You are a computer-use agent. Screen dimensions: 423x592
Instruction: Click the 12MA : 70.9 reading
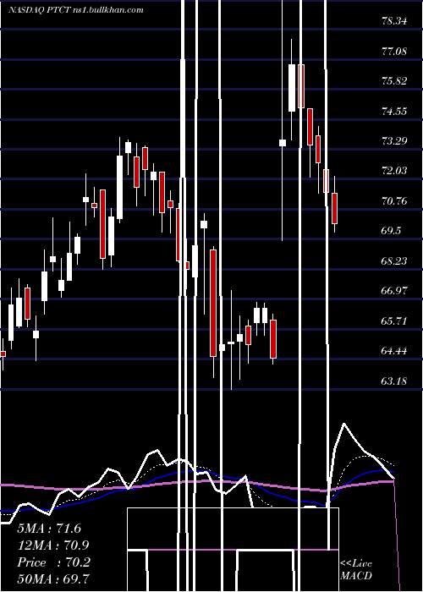coord(53,545)
